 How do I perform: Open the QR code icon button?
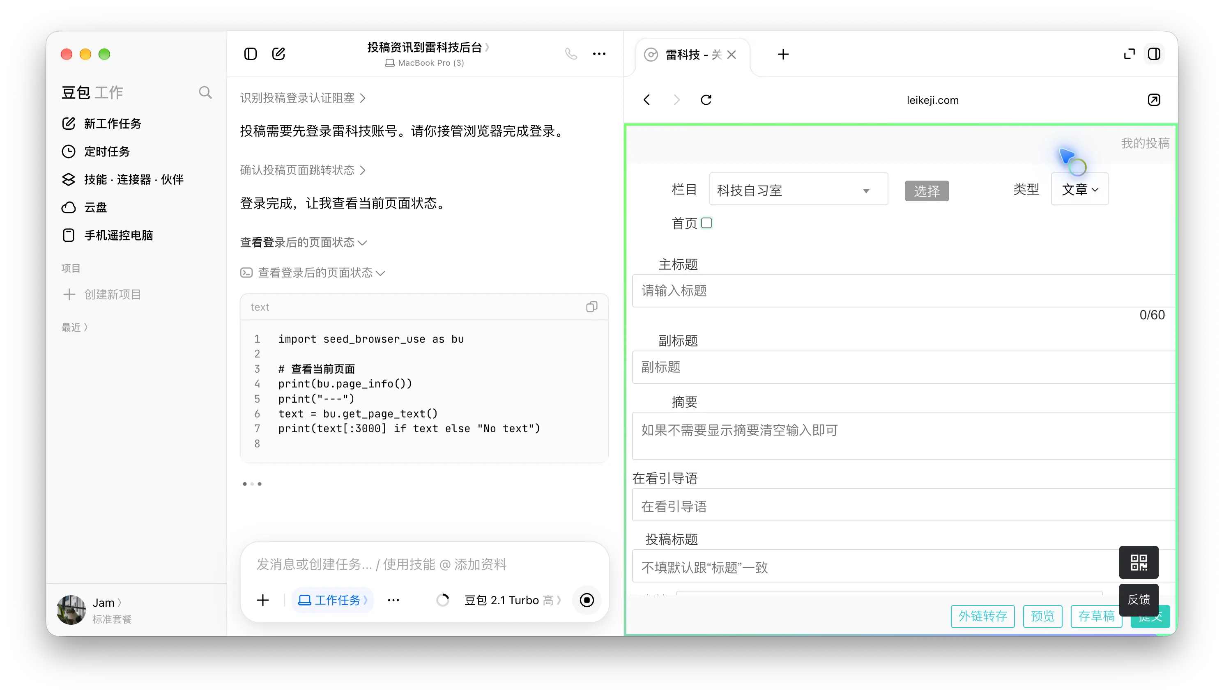click(1138, 562)
